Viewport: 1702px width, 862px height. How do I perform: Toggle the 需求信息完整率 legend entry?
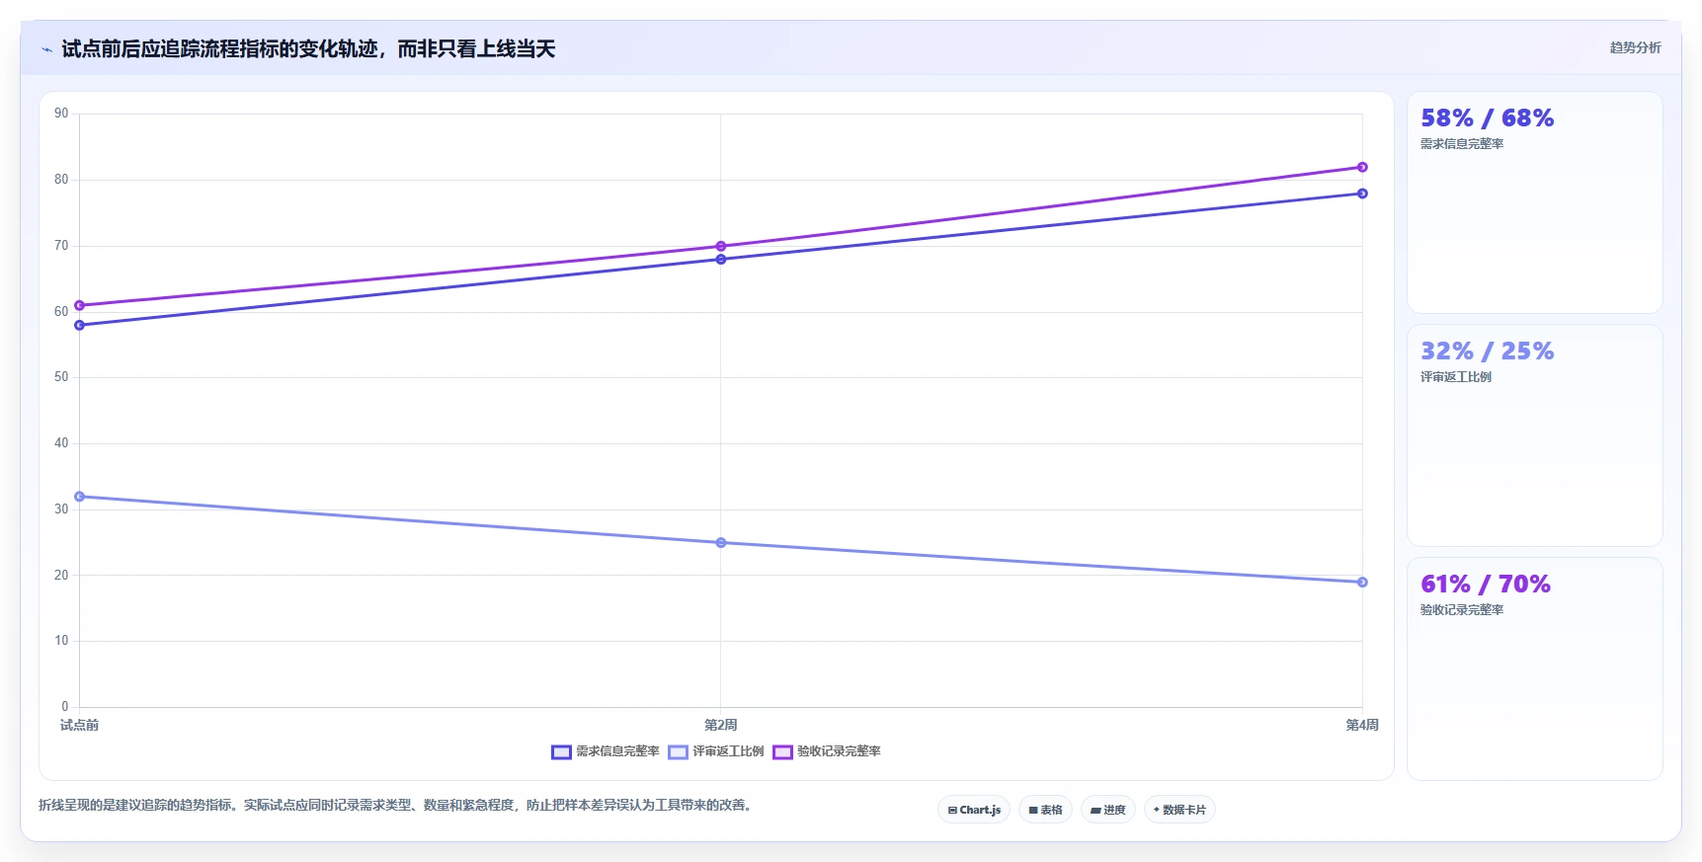[x=606, y=751]
